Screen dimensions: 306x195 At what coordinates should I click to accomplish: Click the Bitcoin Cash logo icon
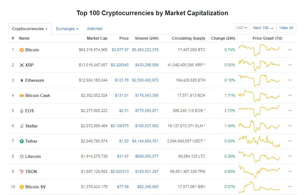tap(22, 95)
